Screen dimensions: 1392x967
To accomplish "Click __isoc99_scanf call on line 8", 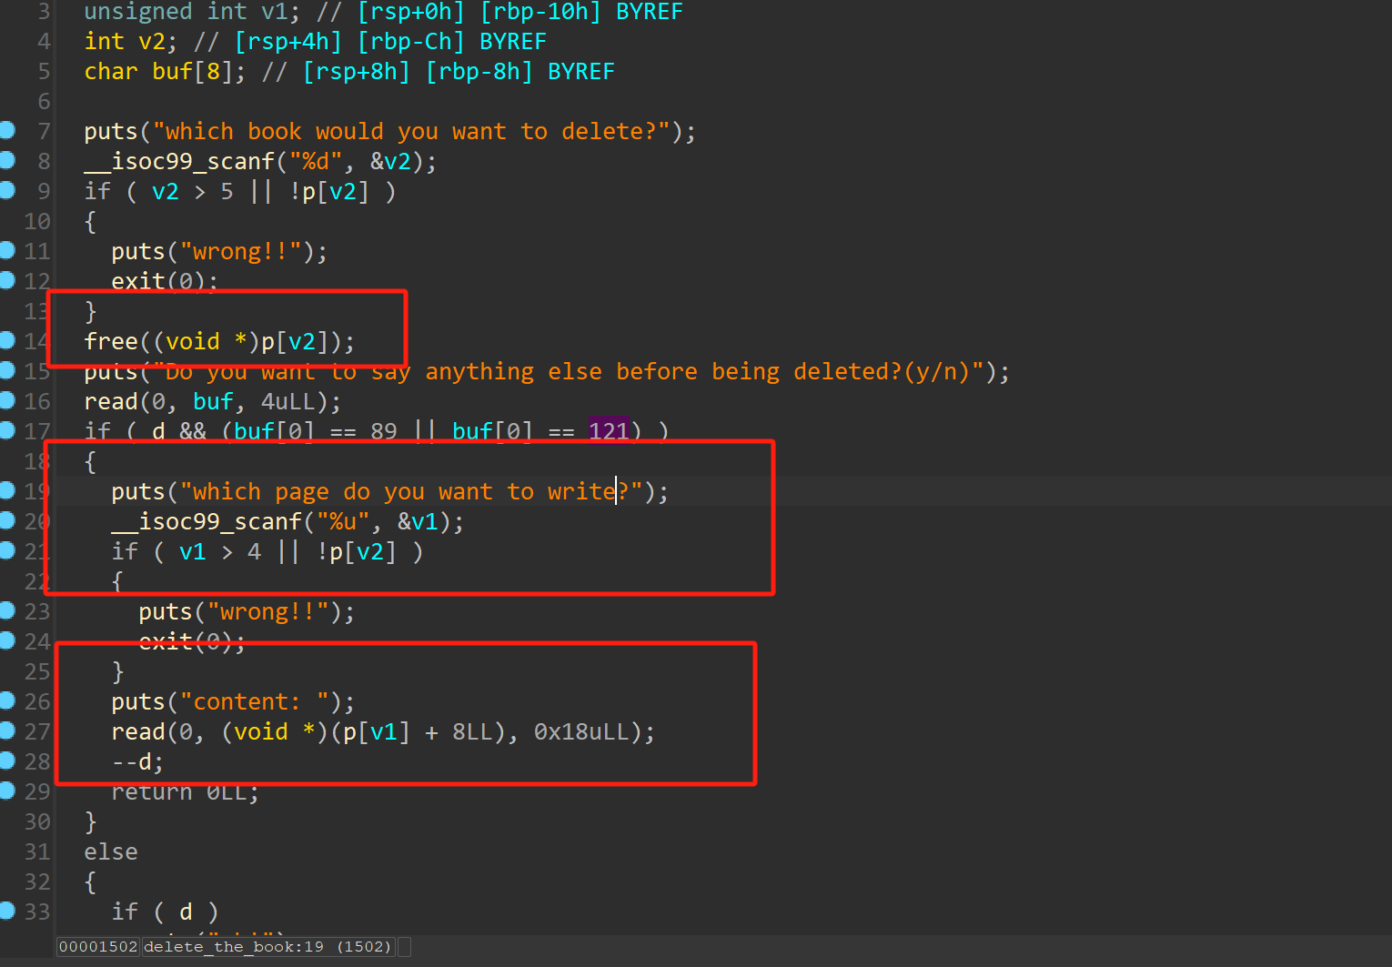I will click(179, 162).
